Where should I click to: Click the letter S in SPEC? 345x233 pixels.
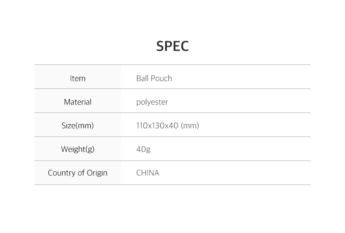tap(160, 46)
